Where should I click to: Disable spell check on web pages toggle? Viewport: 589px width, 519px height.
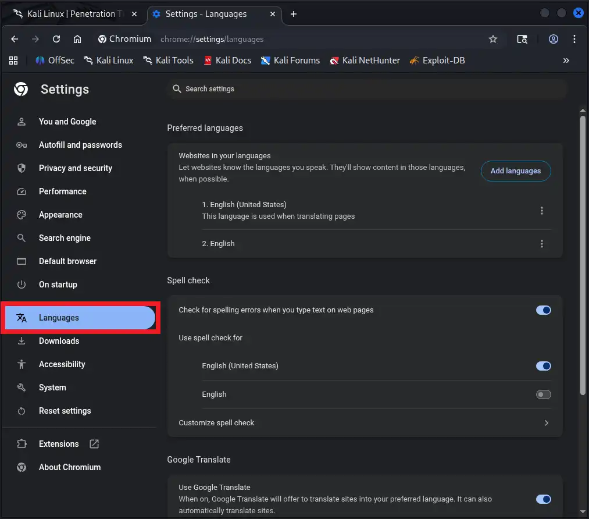tap(543, 310)
